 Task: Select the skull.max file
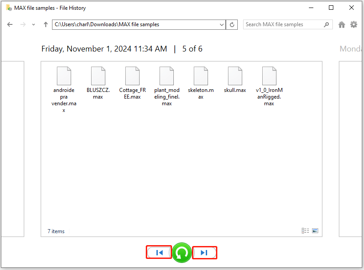pos(235,80)
